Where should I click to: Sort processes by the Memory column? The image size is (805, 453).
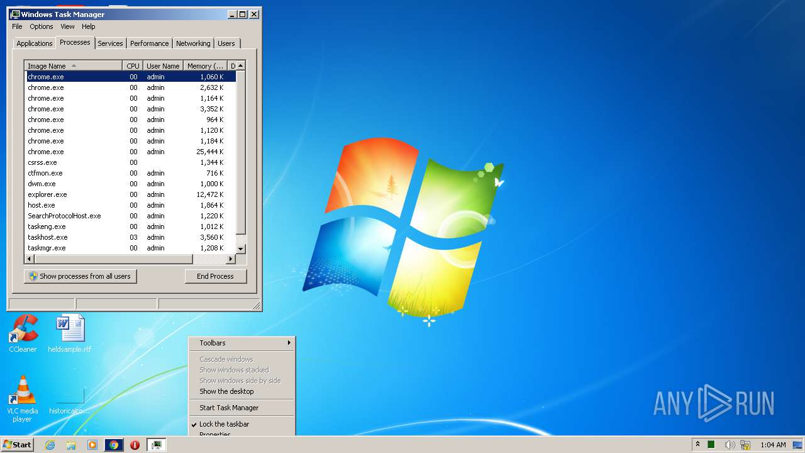[x=205, y=66]
